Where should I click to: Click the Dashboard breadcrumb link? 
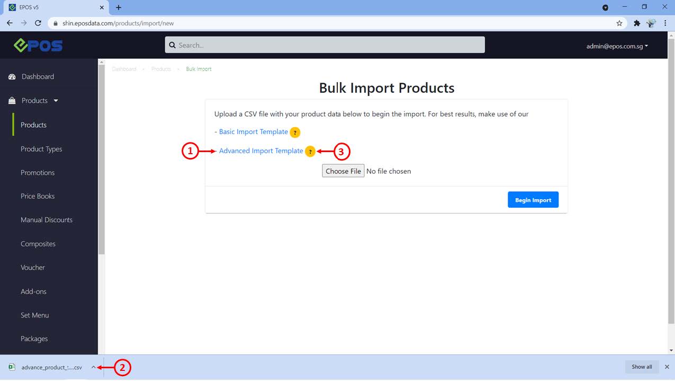[x=124, y=69]
